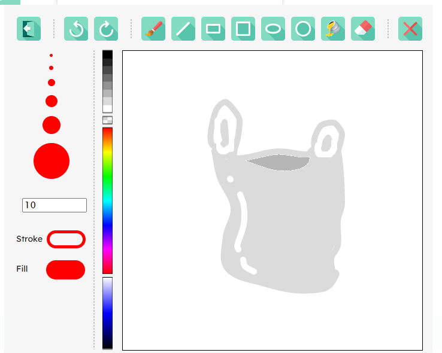
Task: Choose the largest brush size circle
Action: click(52, 161)
